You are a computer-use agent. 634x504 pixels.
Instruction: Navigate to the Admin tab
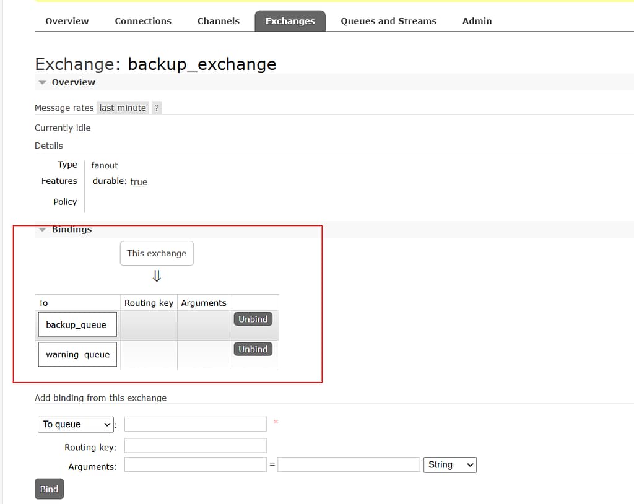[477, 21]
